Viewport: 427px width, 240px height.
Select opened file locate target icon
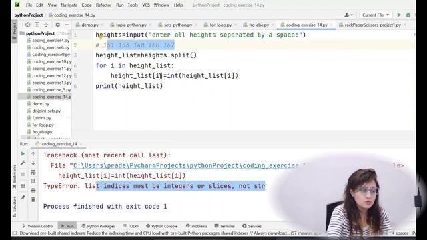(28, 25)
